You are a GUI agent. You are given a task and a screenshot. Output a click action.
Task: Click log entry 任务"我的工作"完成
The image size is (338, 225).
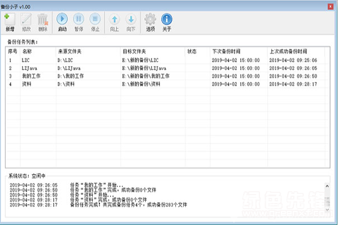tap(113, 190)
